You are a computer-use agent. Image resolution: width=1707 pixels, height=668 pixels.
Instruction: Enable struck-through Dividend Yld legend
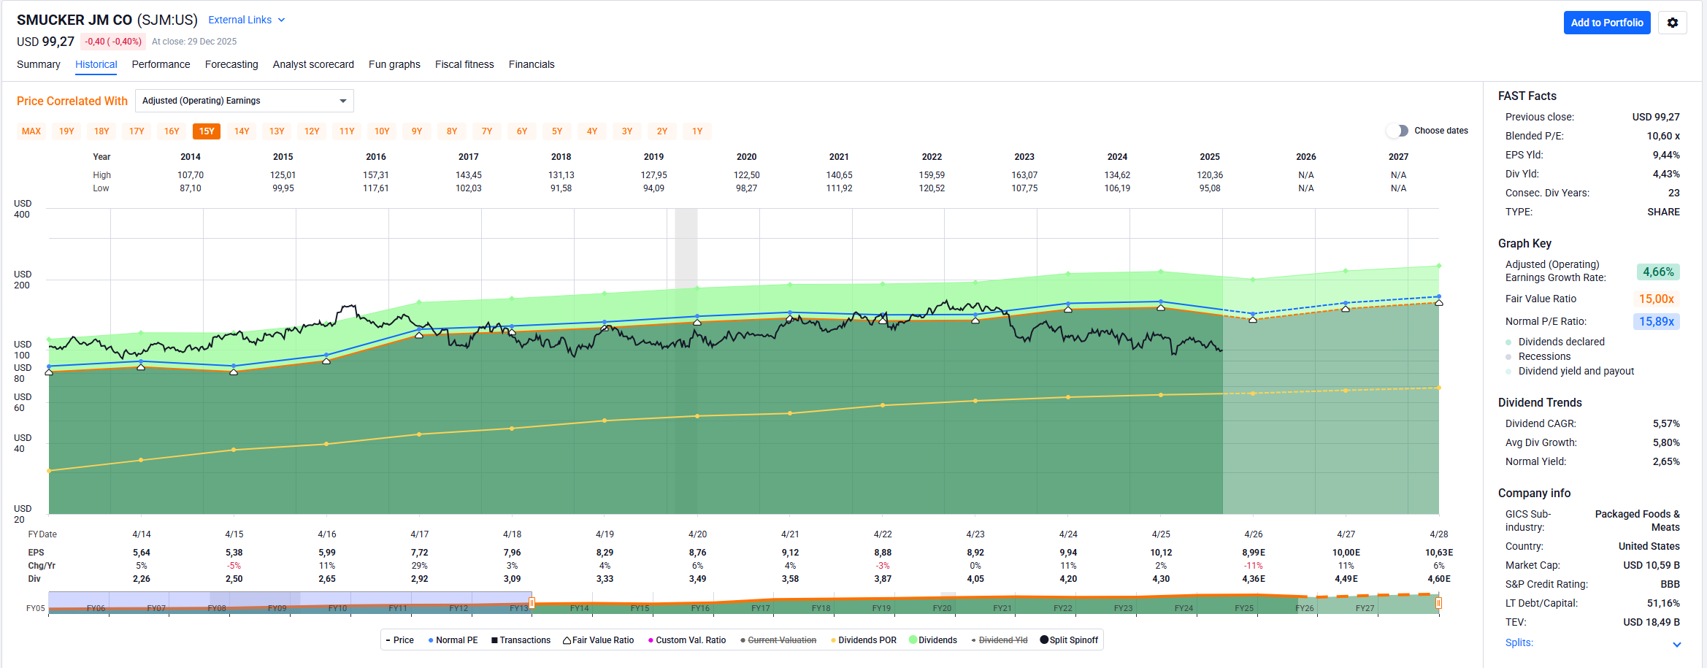click(x=1000, y=640)
